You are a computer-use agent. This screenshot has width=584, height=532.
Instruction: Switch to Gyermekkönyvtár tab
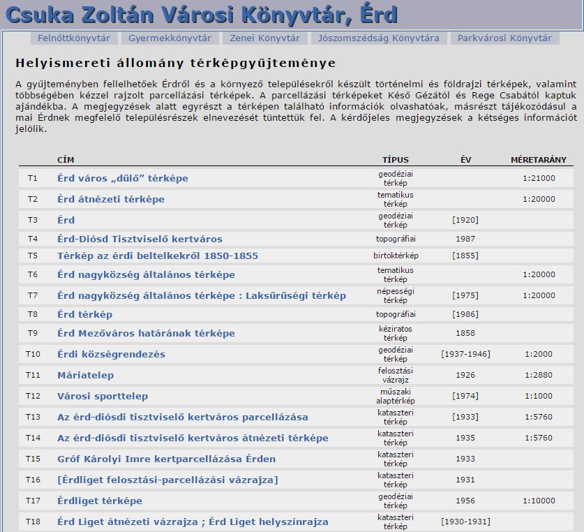[x=170, y=38]
